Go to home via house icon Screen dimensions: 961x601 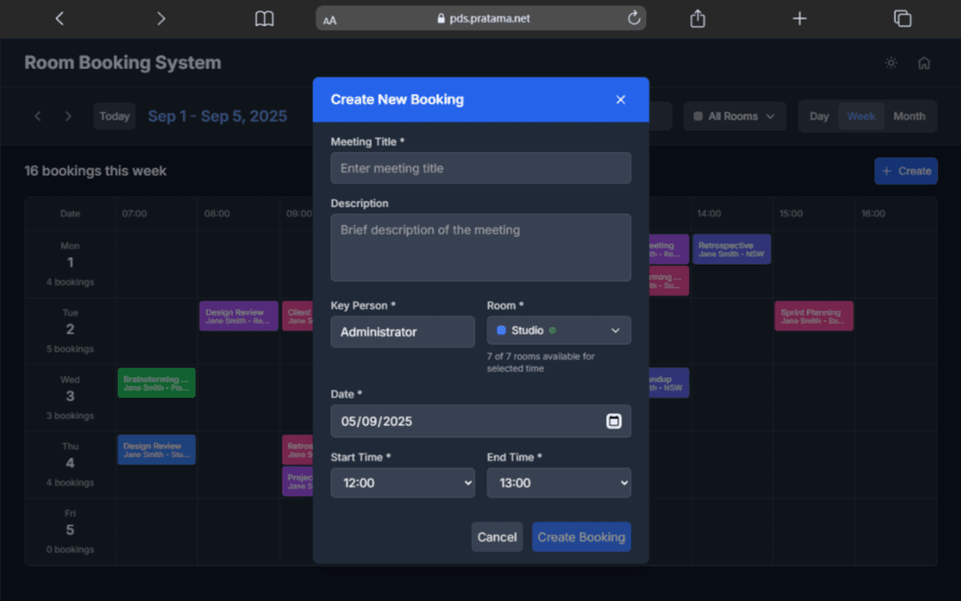[924, 62]
